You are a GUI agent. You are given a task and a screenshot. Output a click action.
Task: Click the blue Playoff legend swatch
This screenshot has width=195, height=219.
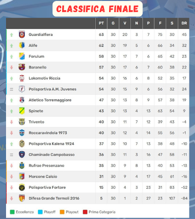point(40,212)
